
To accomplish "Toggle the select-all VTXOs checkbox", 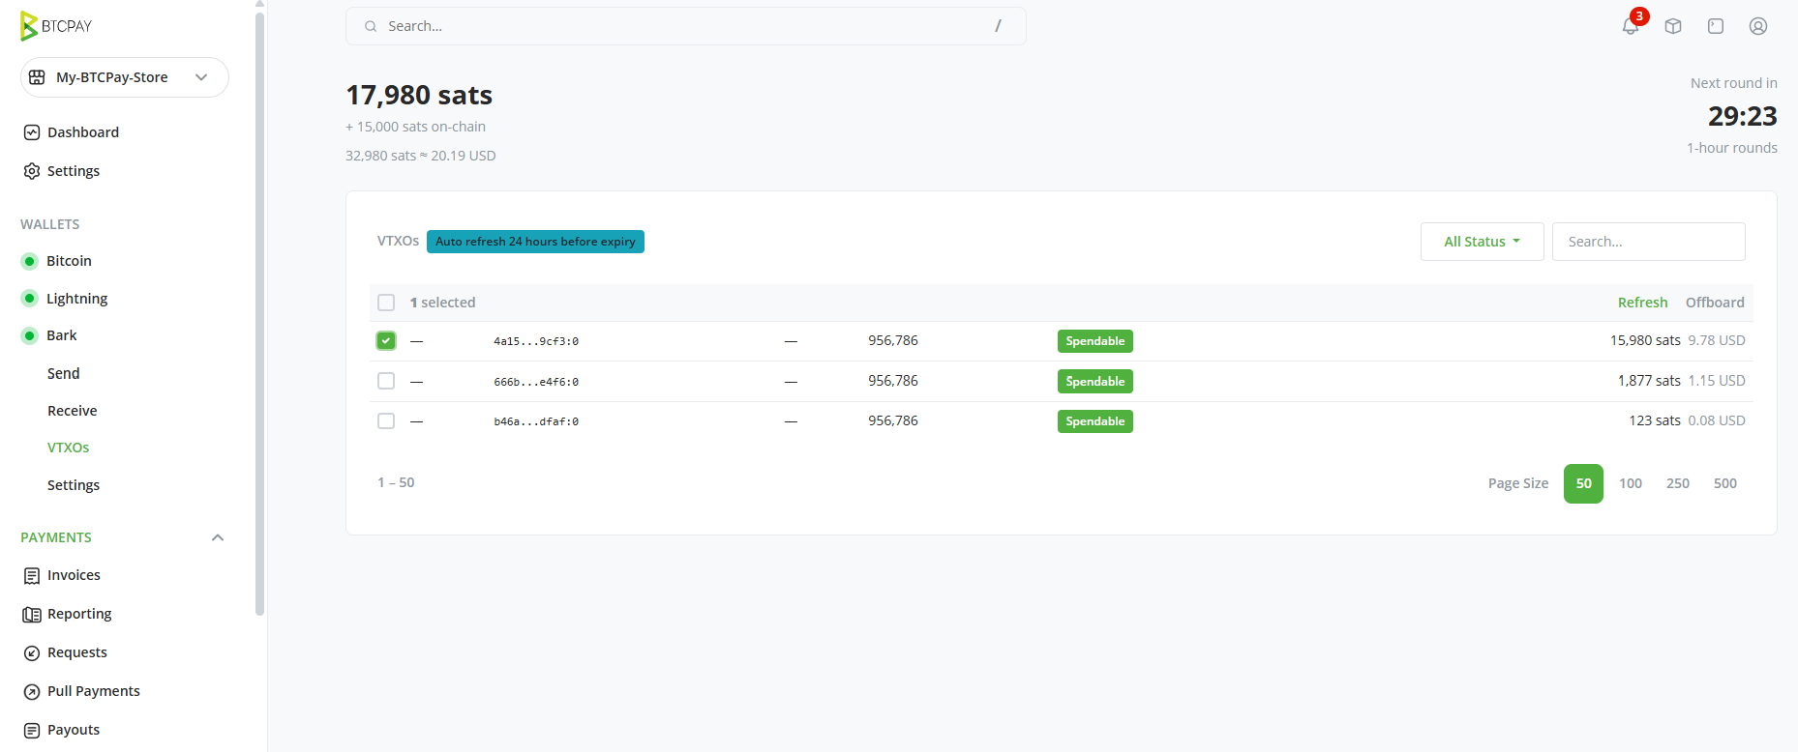I will 386,303.
